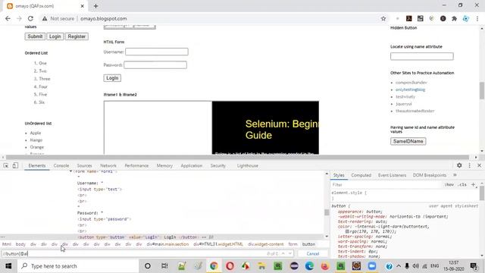The width and height of the screenshot is (485, 273).
Task: Show more Styles pane tabs chevron
Action: coord(455,175)
